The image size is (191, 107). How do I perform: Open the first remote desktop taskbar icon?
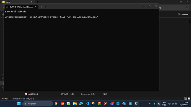click(x=118, y=104)
